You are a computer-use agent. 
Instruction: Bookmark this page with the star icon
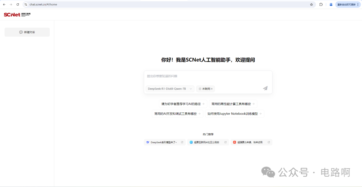click(x=311, y=4)
